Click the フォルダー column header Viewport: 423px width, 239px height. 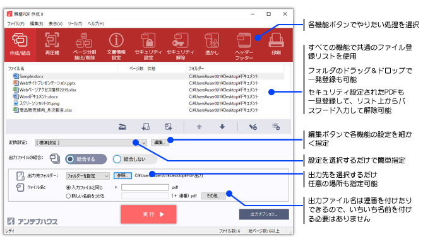(235, 69)
